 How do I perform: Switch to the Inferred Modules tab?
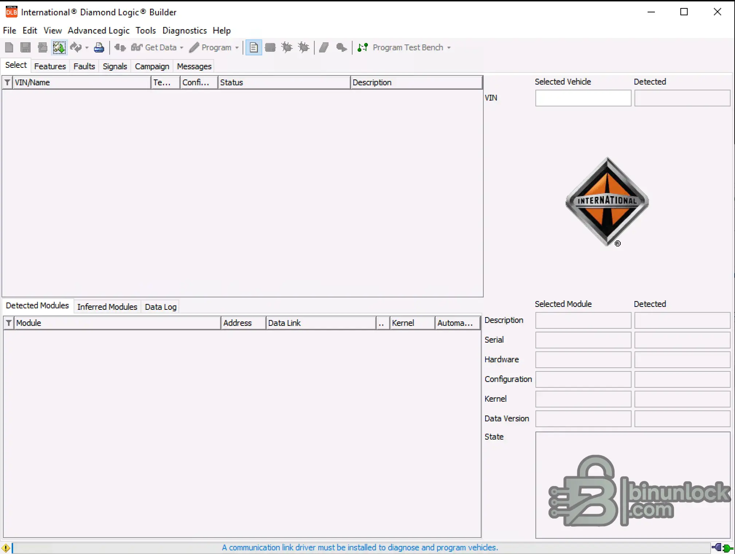click(107, 307)
